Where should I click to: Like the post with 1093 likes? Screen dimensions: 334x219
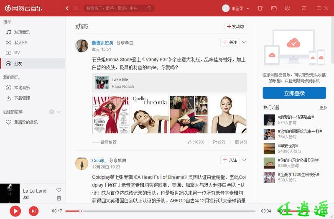[196, 142]
